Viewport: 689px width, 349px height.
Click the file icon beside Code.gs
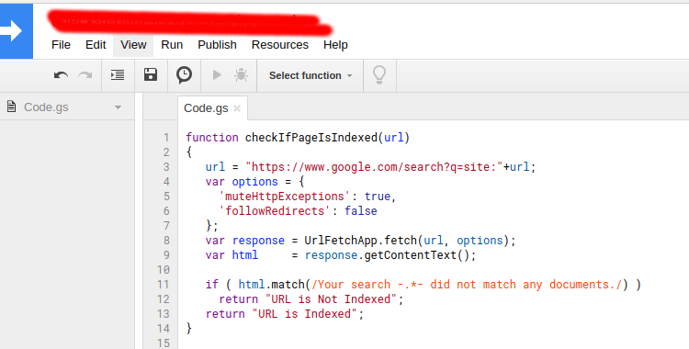tap(11, 107)
